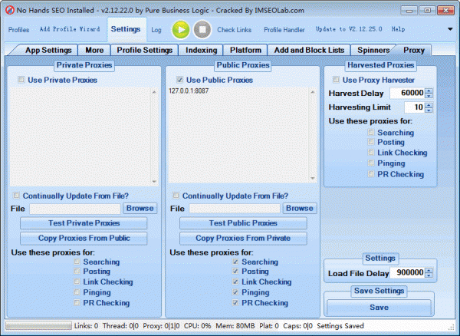The height and width of the screenshot is (336, 460).
Task: Click the private proxies File path field
Action: click(x=75, y=209)
